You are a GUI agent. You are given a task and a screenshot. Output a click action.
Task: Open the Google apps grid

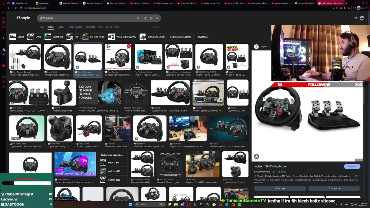(356, 18)
